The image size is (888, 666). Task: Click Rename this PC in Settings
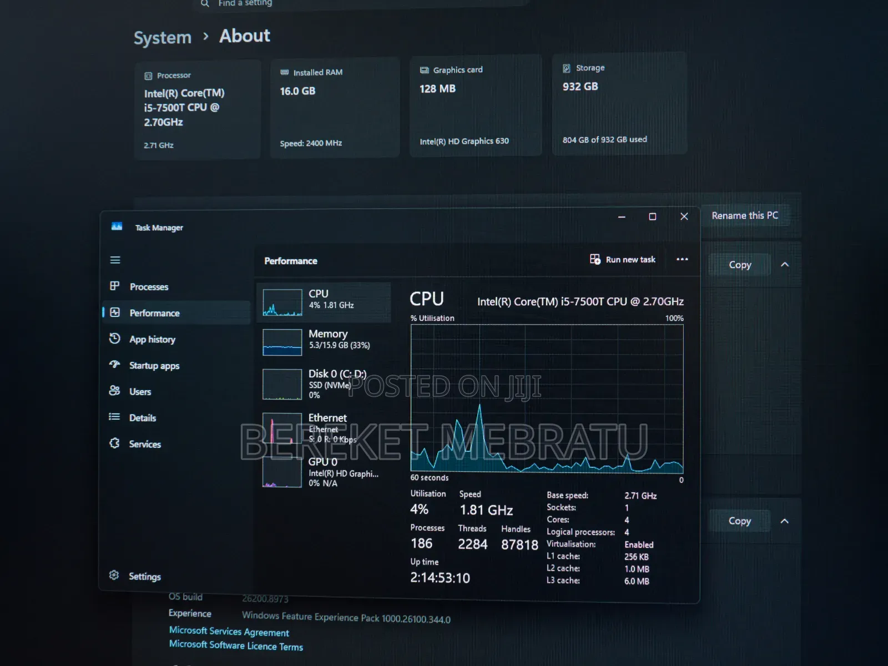(x=745, y=215)
